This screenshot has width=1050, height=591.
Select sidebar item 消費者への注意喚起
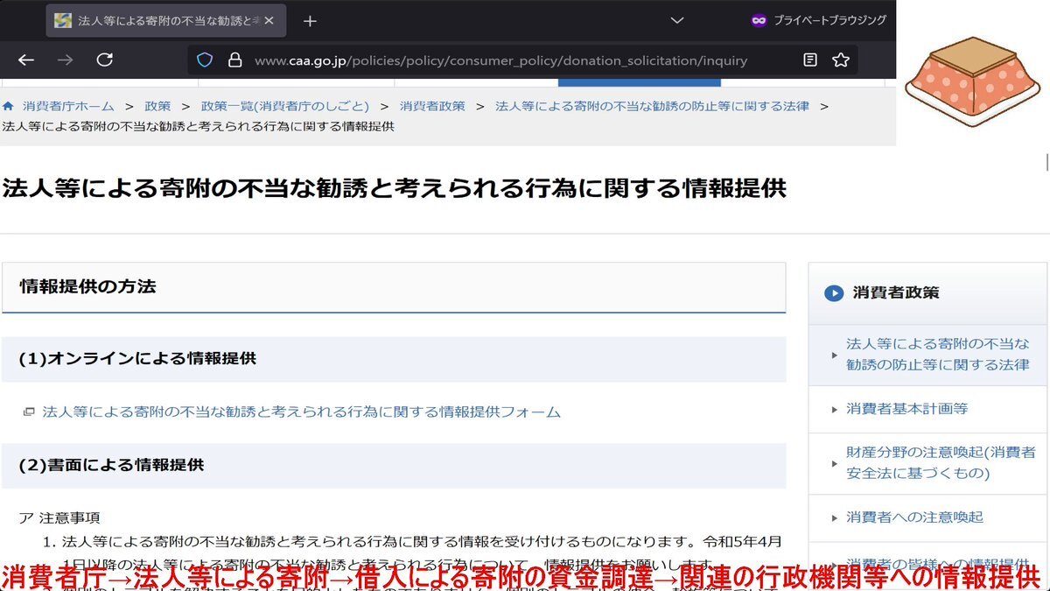(x=928, y=517)
